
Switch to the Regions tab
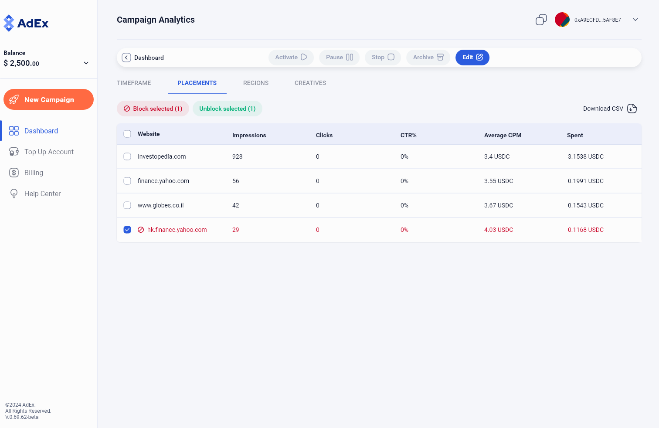coord(256,83)
